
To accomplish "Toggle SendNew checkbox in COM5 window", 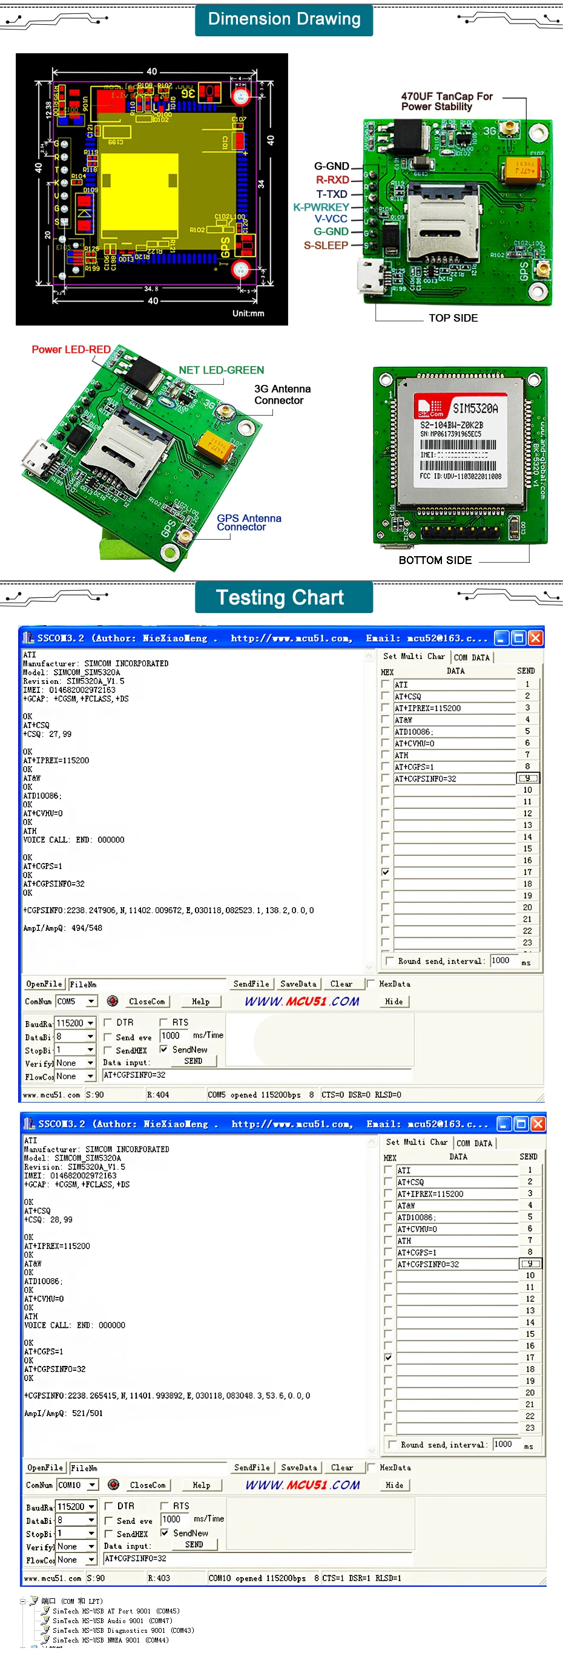I will click(163, 1049).
